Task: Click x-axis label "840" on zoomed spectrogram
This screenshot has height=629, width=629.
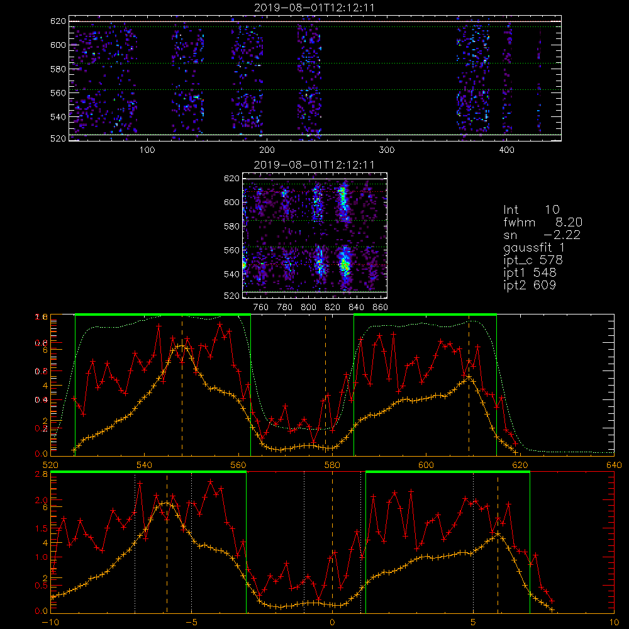Action: (356, 308)
